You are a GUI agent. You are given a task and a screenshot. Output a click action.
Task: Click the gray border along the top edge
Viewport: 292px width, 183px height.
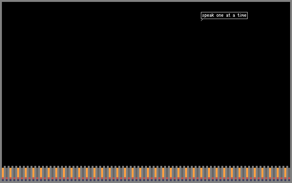tap(146, 1)
